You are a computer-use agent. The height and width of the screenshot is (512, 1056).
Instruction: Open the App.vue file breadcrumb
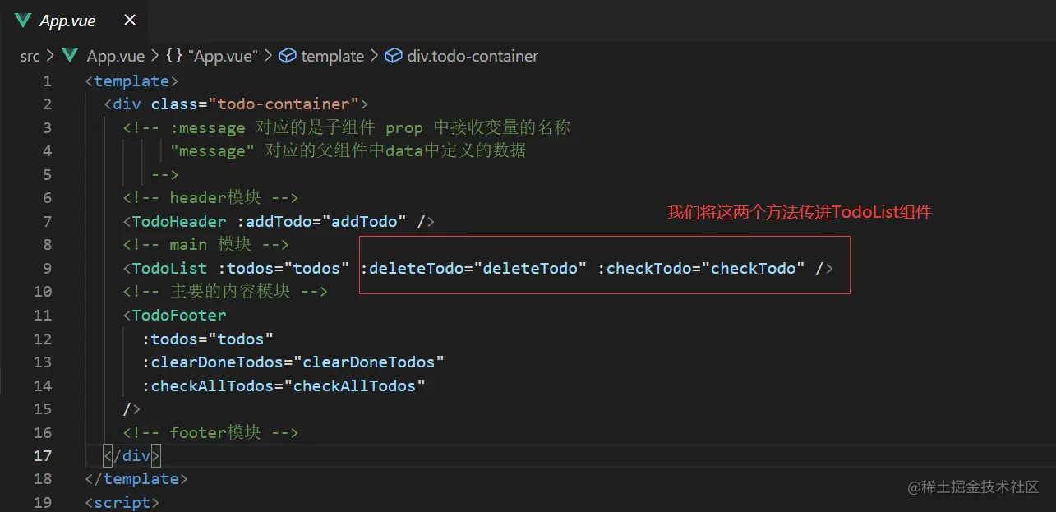(115, 56)
